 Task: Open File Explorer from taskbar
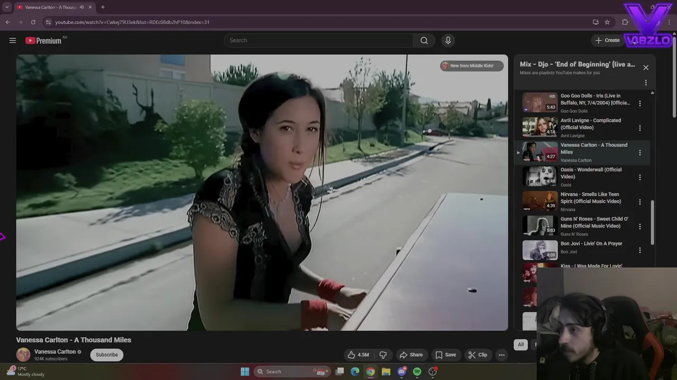tap(386, 372)
